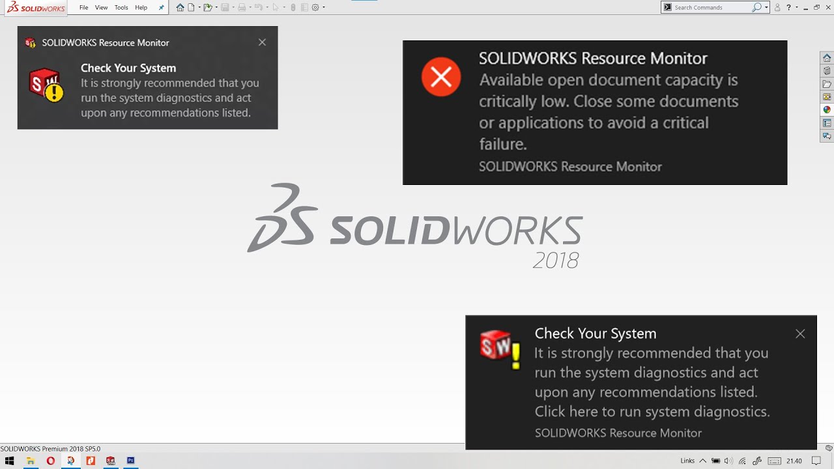The width and height of the screenshot is (834, 469).
Task: Click the red X critical error icon
Action: pyautogui.click(x=441, y=78)
